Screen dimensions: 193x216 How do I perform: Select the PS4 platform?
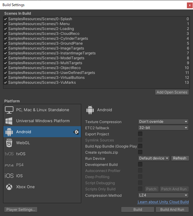coord(42,165)
